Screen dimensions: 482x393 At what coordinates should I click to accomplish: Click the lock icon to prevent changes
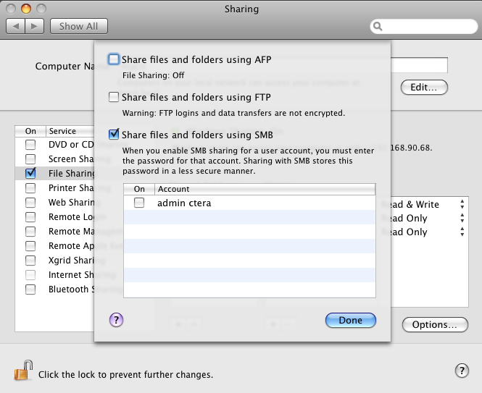pyautogui.click(x=24, y=371)
